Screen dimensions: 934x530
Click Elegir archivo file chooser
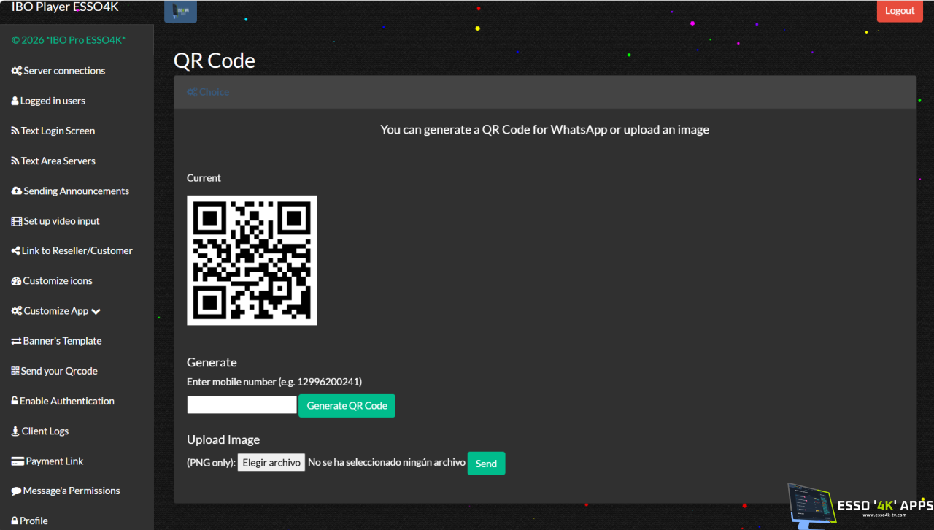(x=271, y=463)
